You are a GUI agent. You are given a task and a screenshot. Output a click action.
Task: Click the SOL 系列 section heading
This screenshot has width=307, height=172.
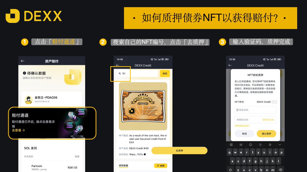pos(30,148)
